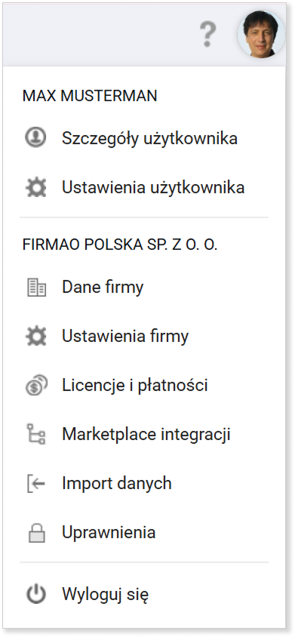Open Ustawienia użytkownika
Screen dimensions: 295x637
pos(153,188)
